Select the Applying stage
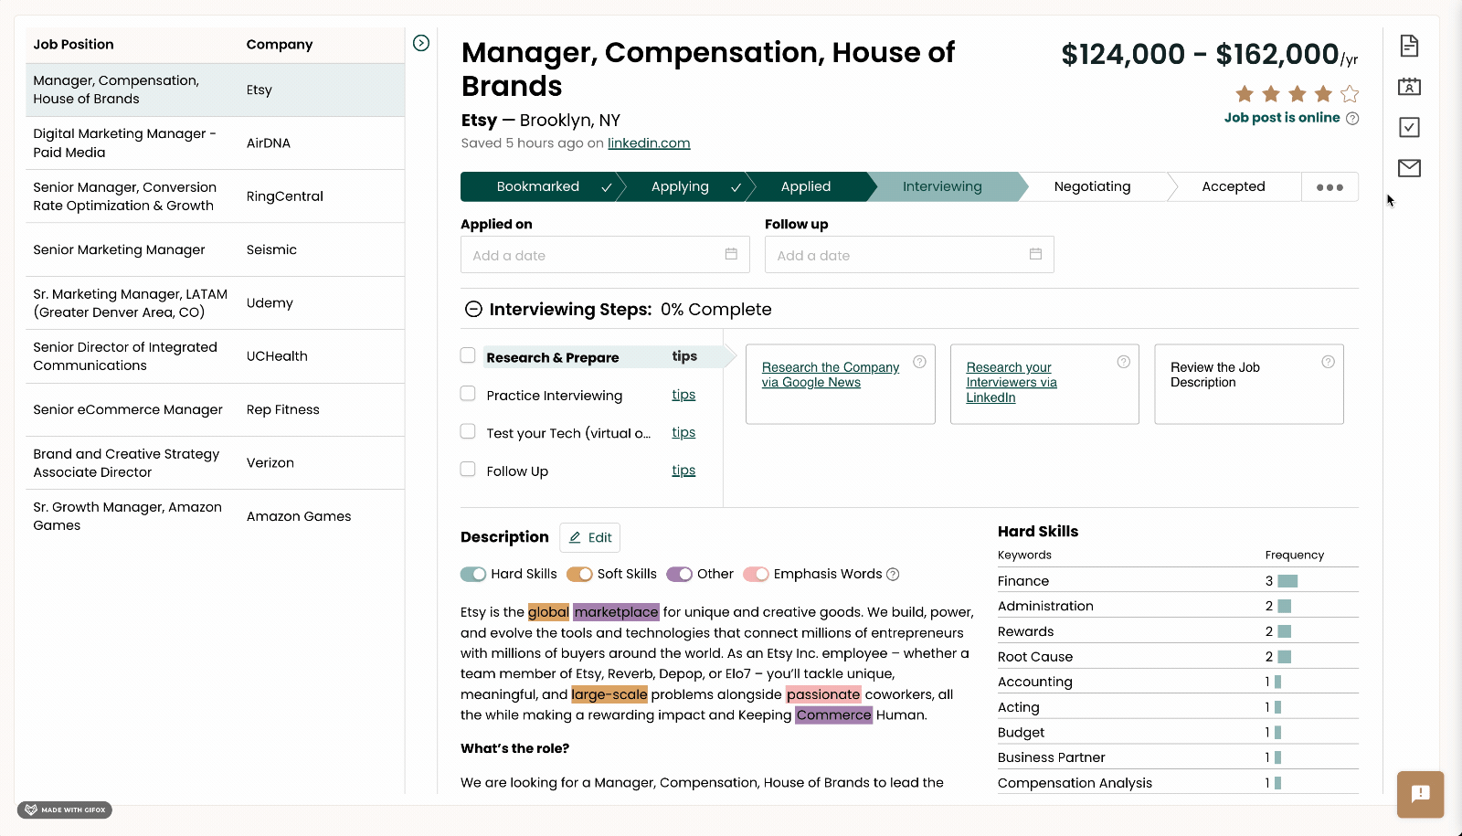The image size is (1462, 836). click(685, 186)
